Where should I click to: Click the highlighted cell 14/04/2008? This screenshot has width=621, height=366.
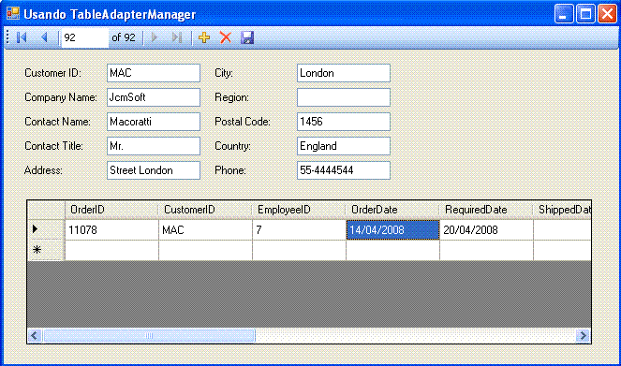click(392, 230)
